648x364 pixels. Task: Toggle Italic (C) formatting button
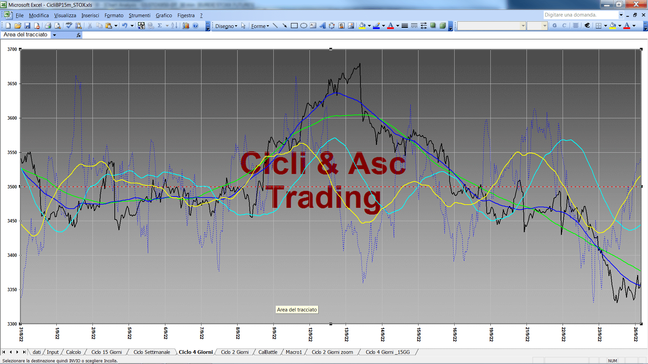tap(564, 26)
